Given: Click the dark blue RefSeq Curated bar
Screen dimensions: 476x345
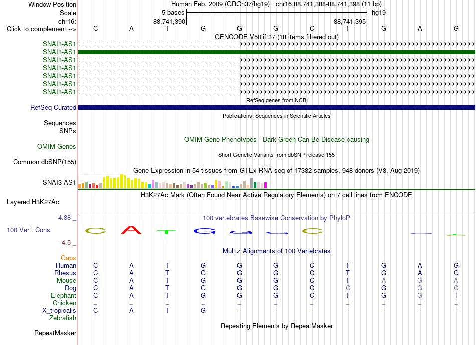Looking at the screenshot, I should [x=277, y=108].
